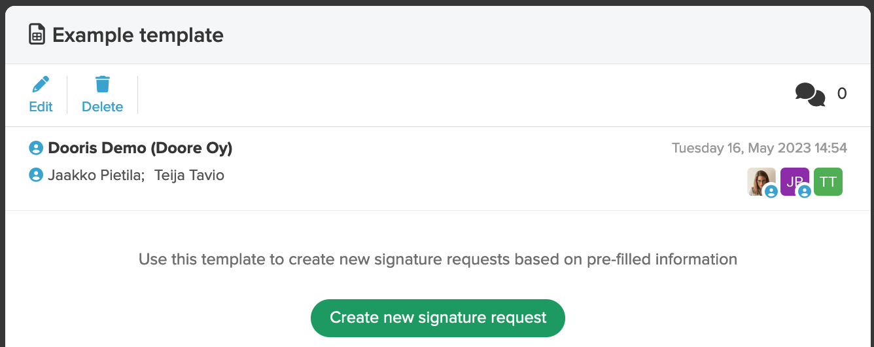874x347 pixels.
Task: Click user badge on the photo avatar
Action: (x=771, y=191)
